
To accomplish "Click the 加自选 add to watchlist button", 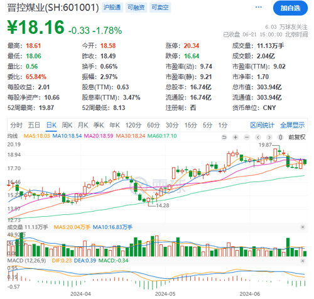I will click(x=290, y=8).
